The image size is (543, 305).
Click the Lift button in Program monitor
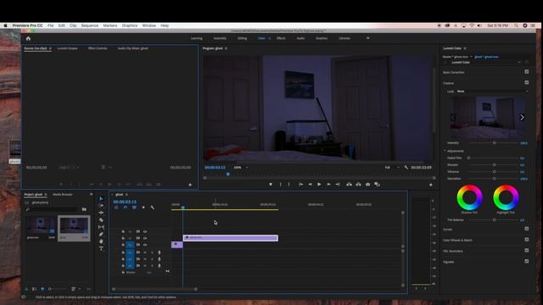[x=349, y=185]
